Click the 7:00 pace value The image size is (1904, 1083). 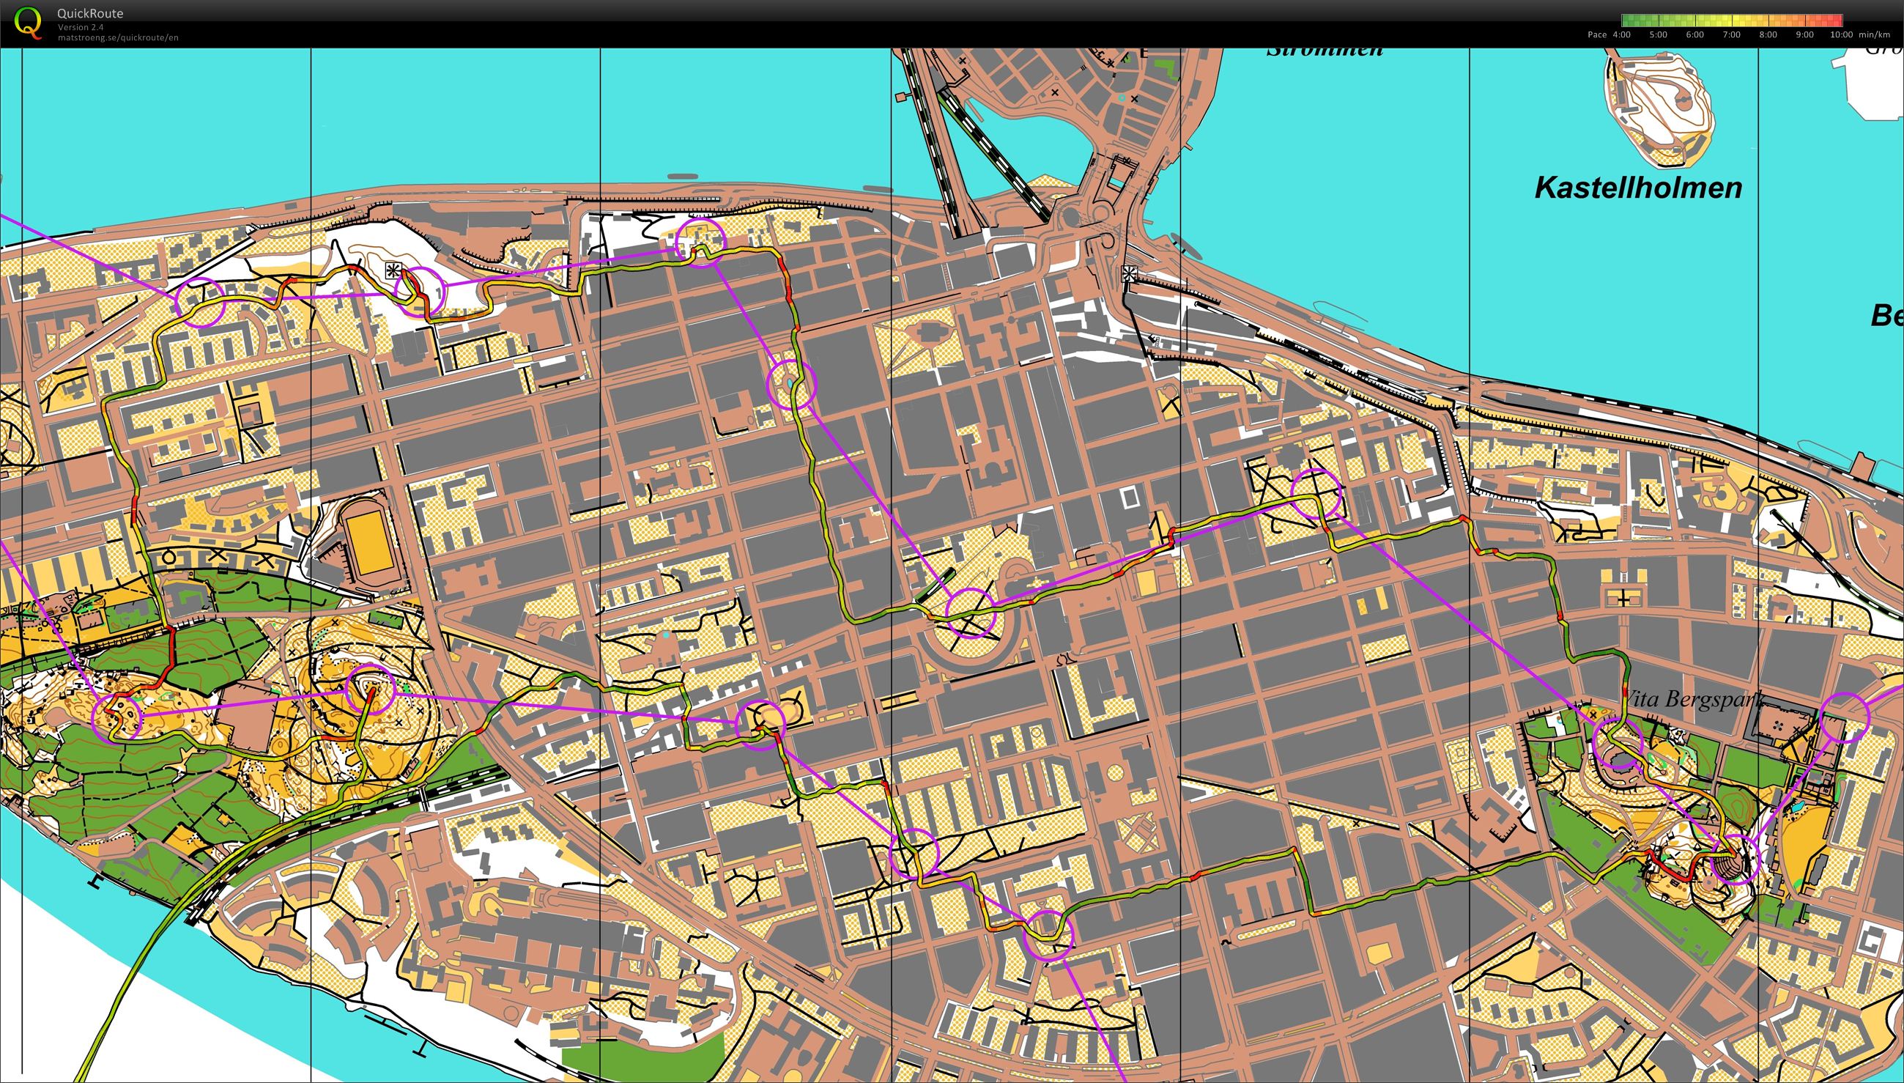click(x=1732, y=35)
